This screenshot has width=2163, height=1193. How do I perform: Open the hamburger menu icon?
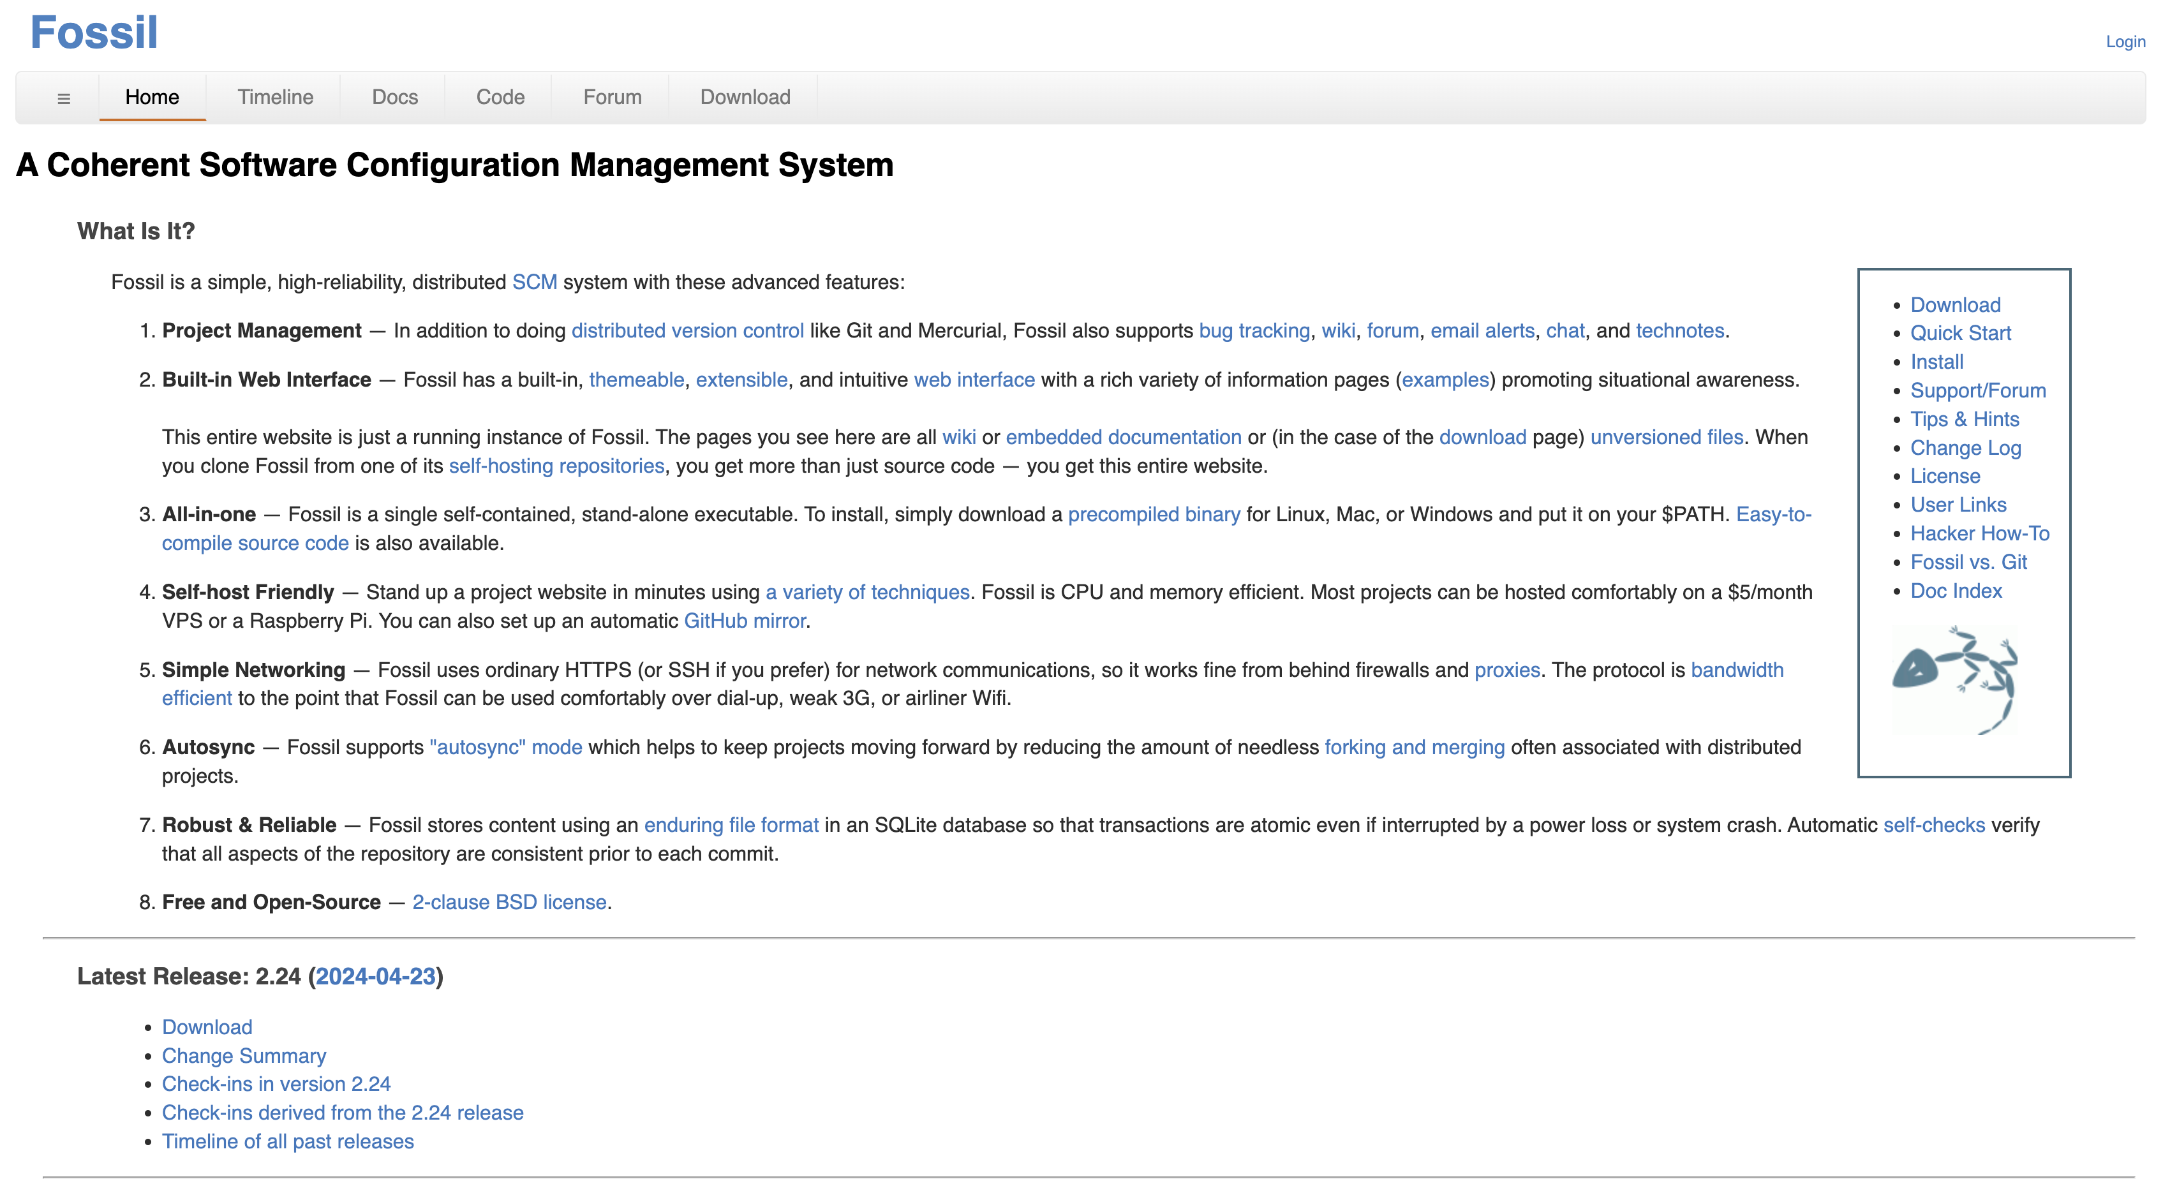[x=64, y=98]
